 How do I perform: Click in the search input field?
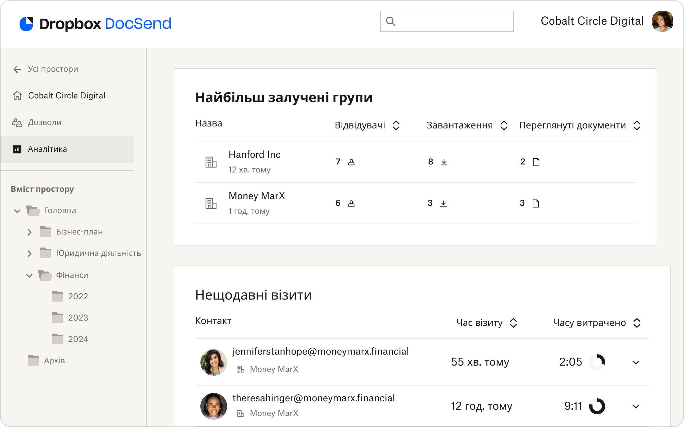447,21
